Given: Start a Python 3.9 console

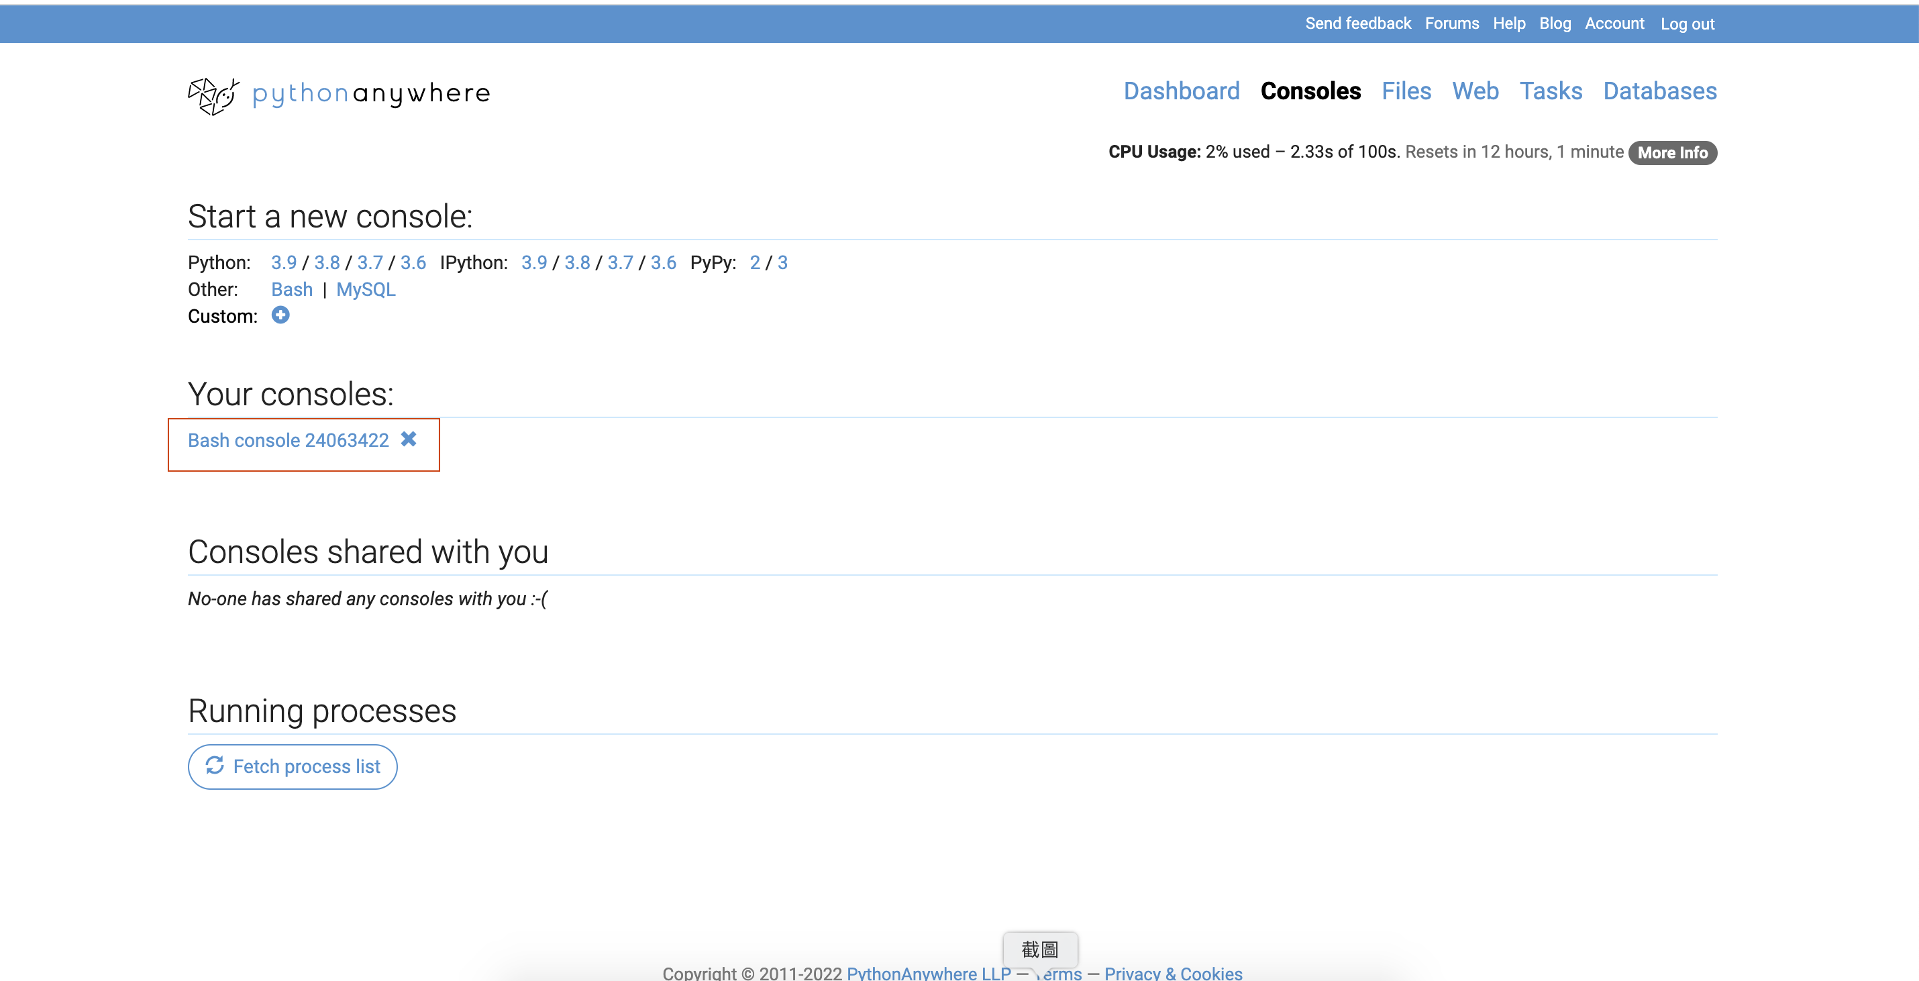Looking at the screenshot, I should point(283,263).
